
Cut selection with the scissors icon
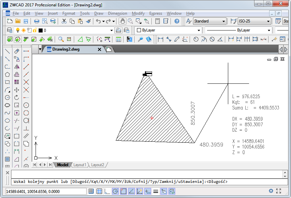[64, 21]
